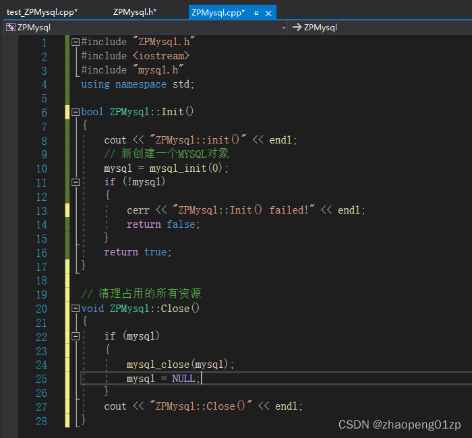Screen dimensions: 472x438
Task: Click the Chinese comment on line 19
Action: pos(141,294)
